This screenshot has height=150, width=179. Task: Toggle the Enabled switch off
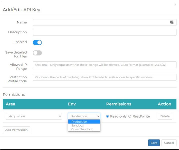coord(37,42)
